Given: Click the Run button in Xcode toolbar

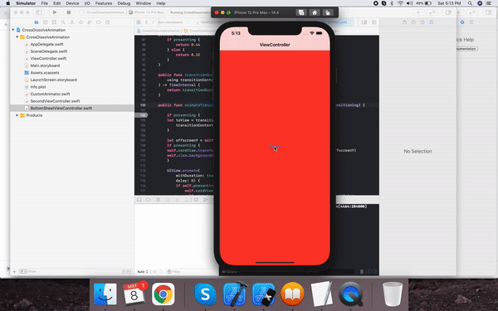Looking at the screenshot, I should (55, 12).
